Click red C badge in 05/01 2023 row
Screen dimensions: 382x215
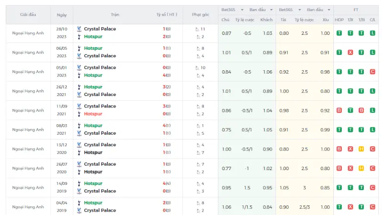372,72
